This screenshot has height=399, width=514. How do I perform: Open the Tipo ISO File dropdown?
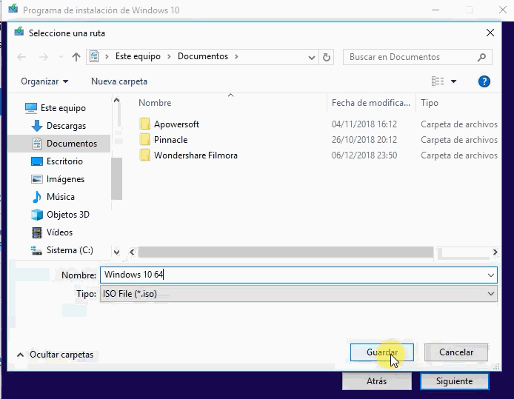click(x=298, y=294)
